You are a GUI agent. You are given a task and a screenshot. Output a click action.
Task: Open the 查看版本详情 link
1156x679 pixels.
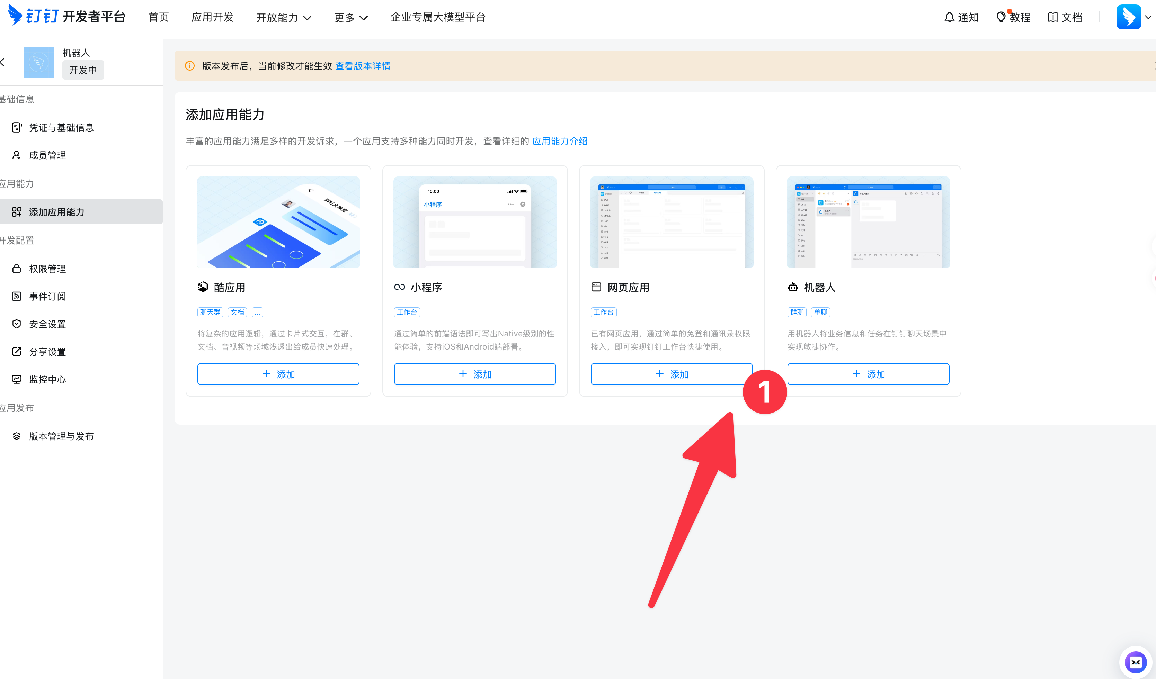coord(362,66)
